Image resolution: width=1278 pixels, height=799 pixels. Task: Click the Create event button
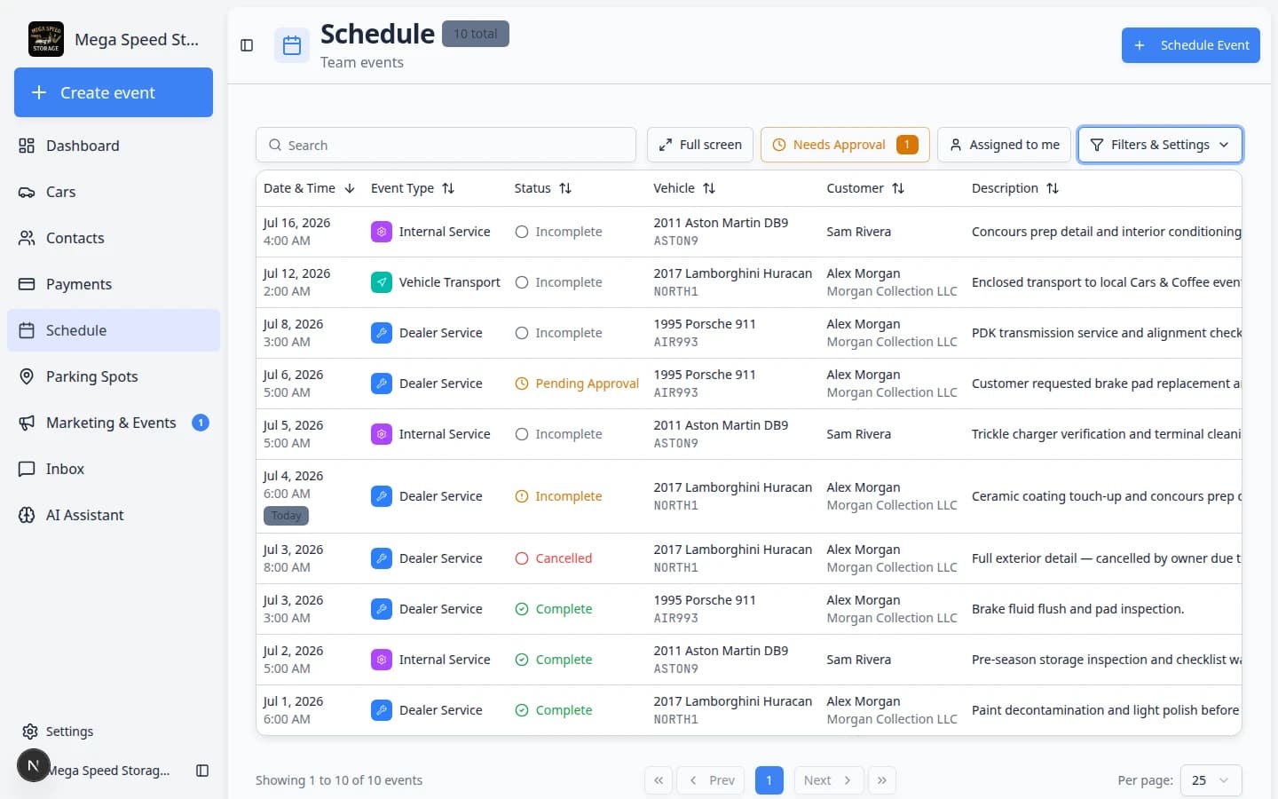[114, 92]
